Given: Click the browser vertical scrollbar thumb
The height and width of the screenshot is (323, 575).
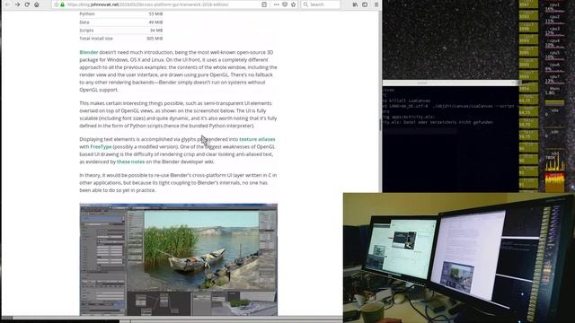Looking at the screenshot, I should point(380,125).
